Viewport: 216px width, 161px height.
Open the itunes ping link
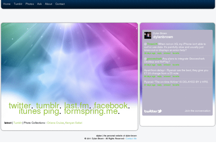pyautogui.click(x=39, y=111)
